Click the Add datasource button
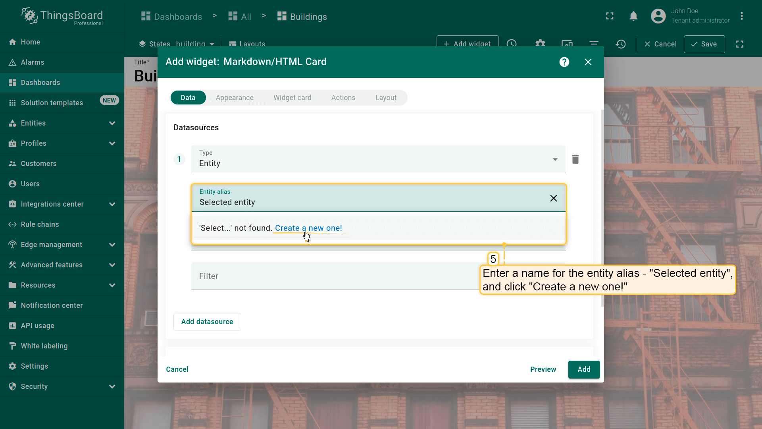 [207, 322]
